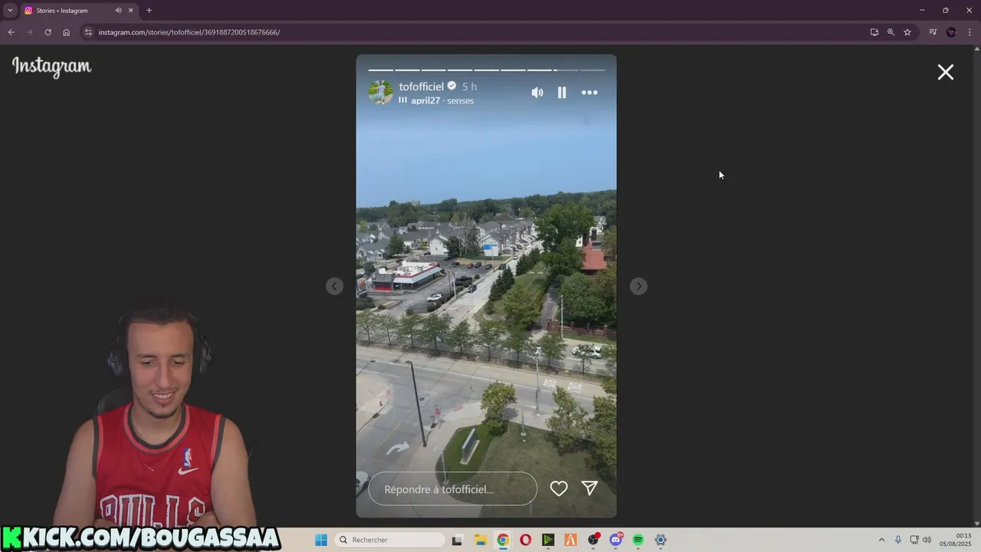
Task: Open tofofficiel's profile picture
Action: tap(381, 92)
